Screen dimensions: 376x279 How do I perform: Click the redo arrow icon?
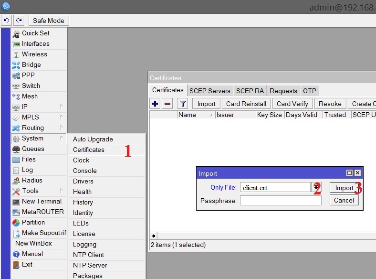pyautogui.click(x=19, y=21)
